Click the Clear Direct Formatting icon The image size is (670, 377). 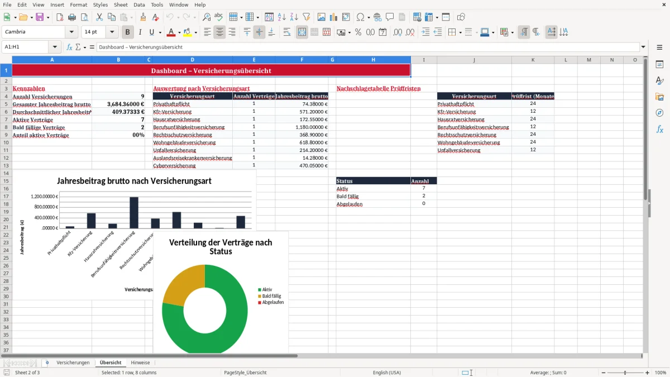pos(155,17)
